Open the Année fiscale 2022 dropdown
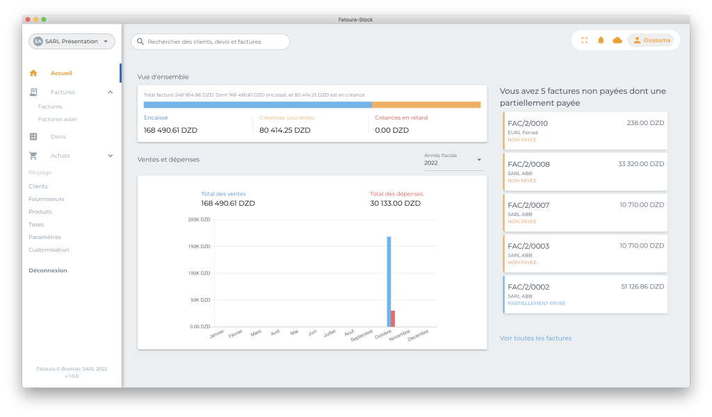This screenshot has height=417, width=712. pyautogui.click(x=453, y=161)
